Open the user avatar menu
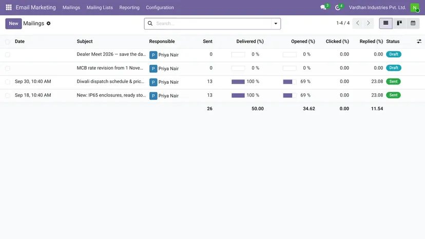The image size is (425, 239). point(415,8)
